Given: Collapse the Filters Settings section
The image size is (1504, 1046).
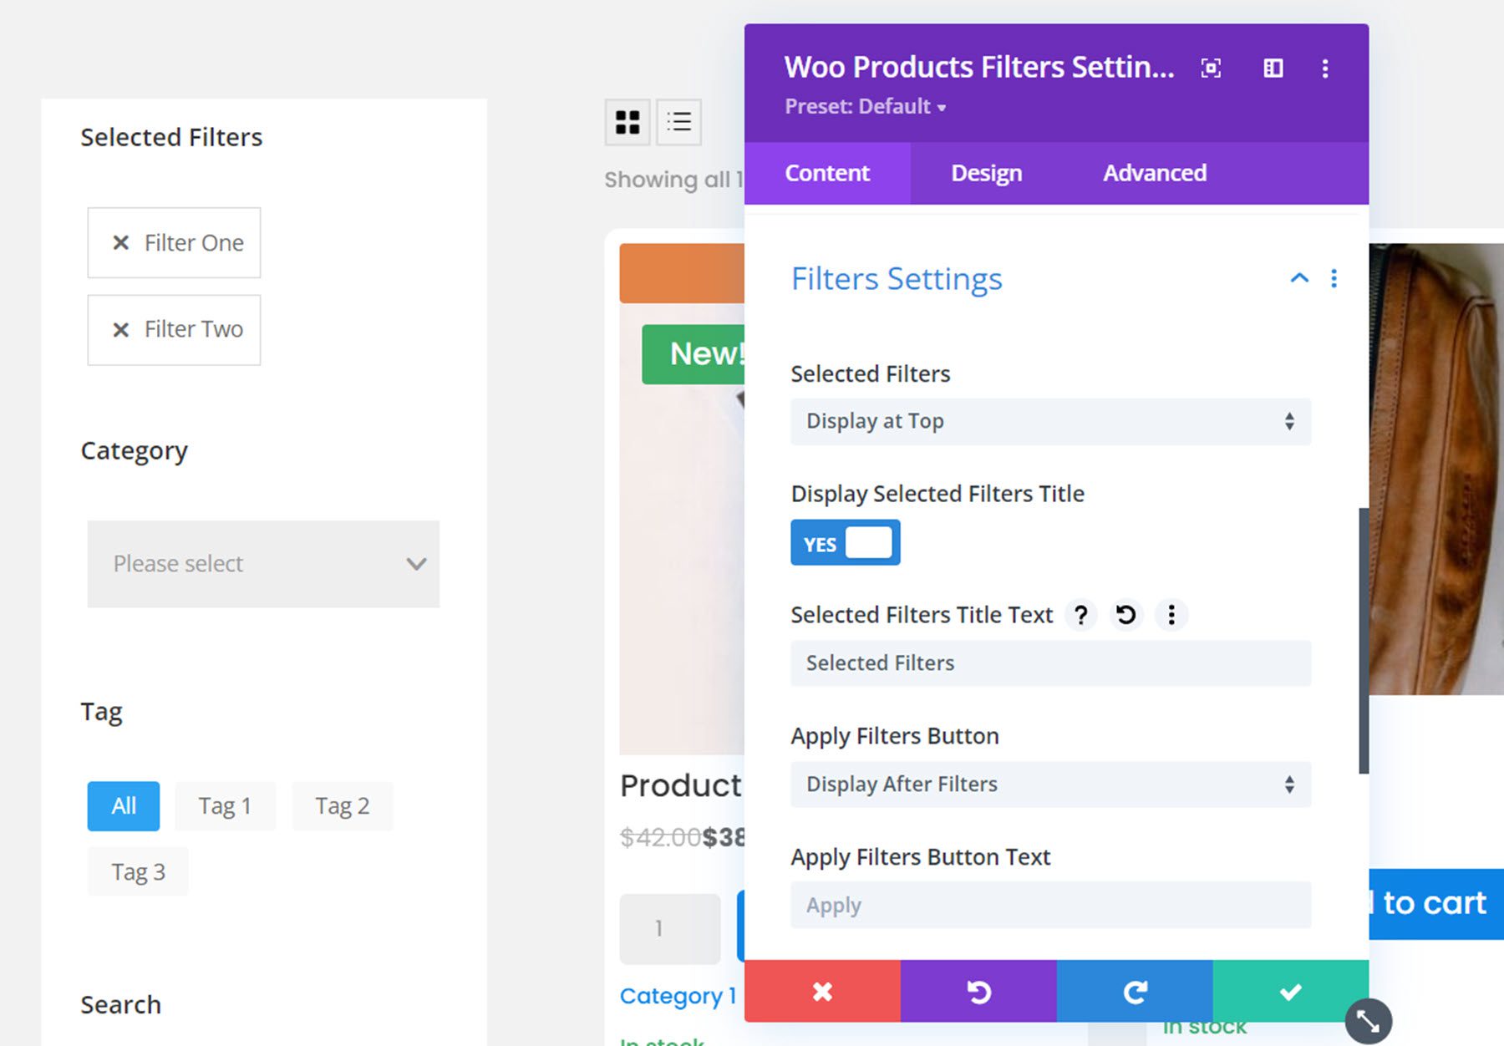Looking at the screenshot, I should tap(1298, 279).
